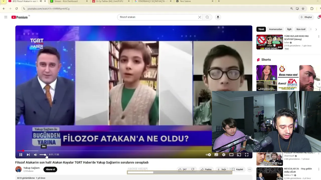Viewport: 321px width, 180px height.
Task: Dislike the video with thumbs down
Action: [x=193, y=169]
